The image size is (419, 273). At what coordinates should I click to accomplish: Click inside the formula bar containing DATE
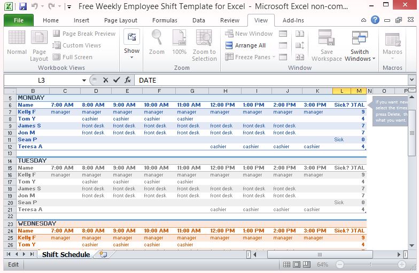coord(267,80)
